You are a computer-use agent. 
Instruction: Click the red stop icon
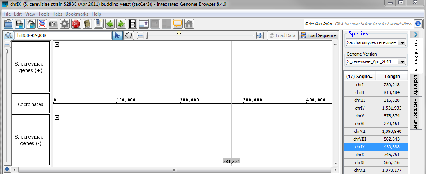coord(76,24)
